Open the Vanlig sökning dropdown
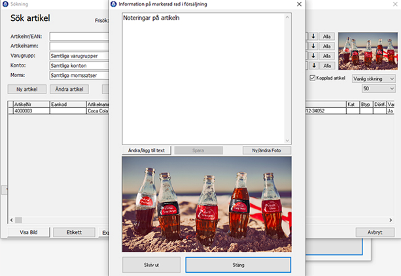This screenshot has height=276, width=401. tap(374, 78)
